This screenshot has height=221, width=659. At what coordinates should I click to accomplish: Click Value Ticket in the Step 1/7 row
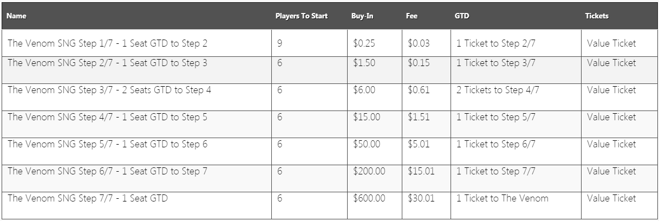click(611, 43)
